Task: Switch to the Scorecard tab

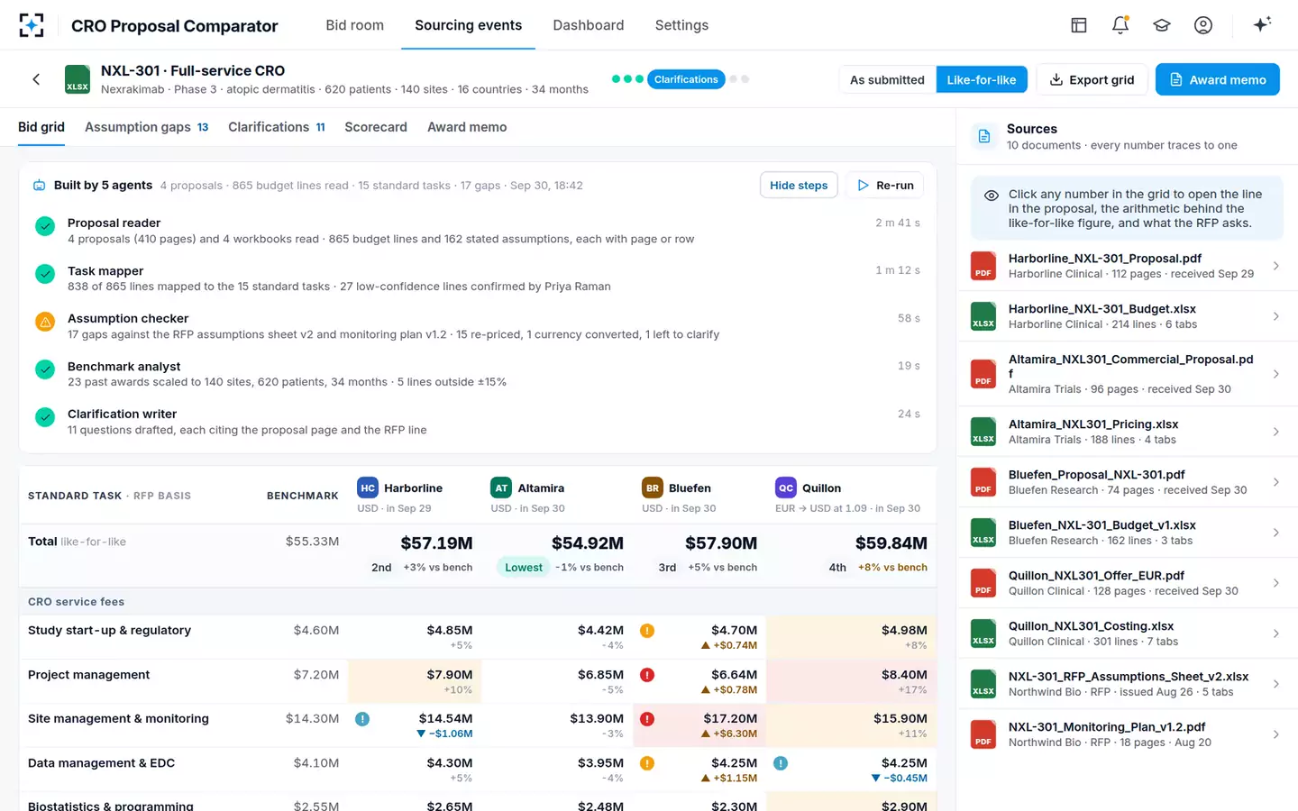Action: click(x=376, y=127)
